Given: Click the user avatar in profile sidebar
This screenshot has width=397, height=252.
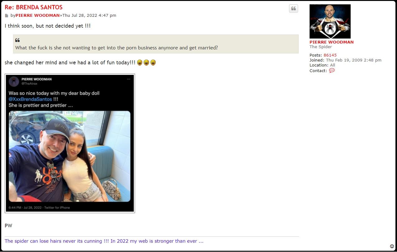Looking at the screenshot, I should point(330,21).
